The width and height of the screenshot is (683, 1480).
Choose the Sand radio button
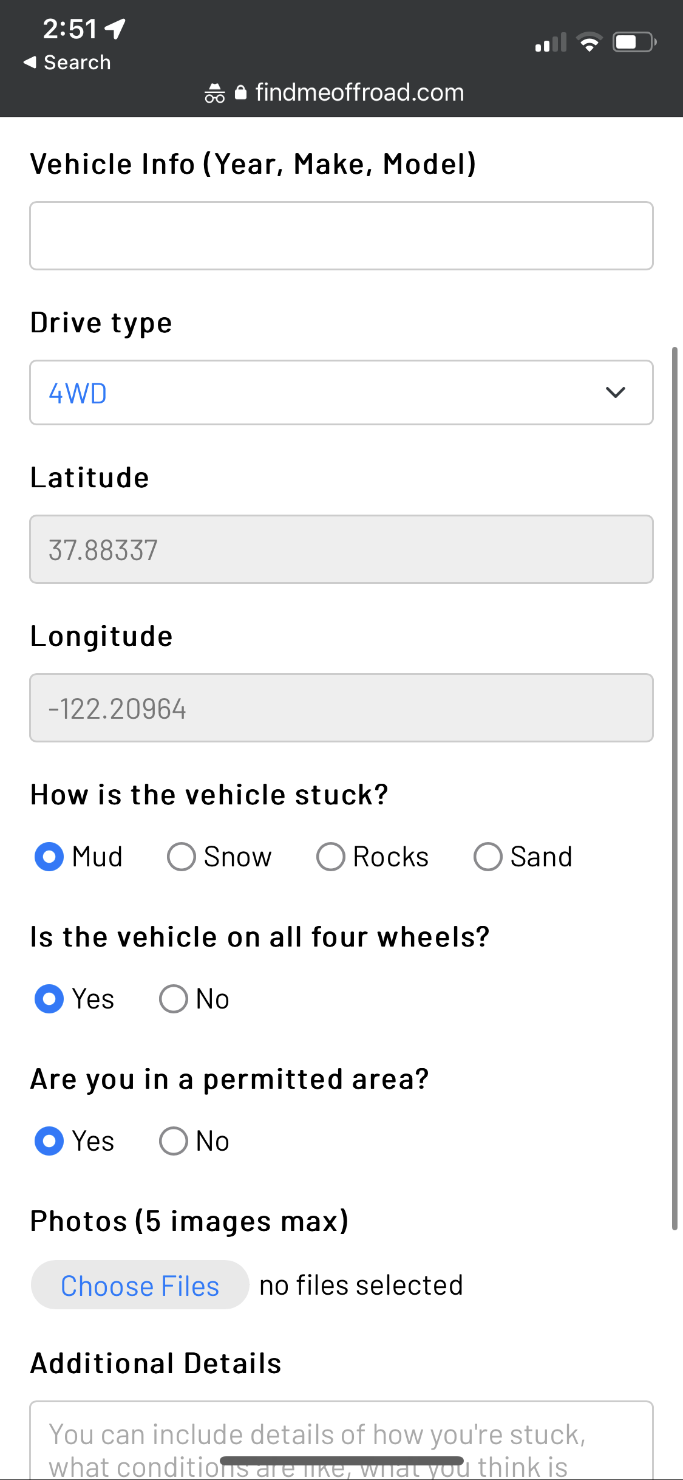488,857
